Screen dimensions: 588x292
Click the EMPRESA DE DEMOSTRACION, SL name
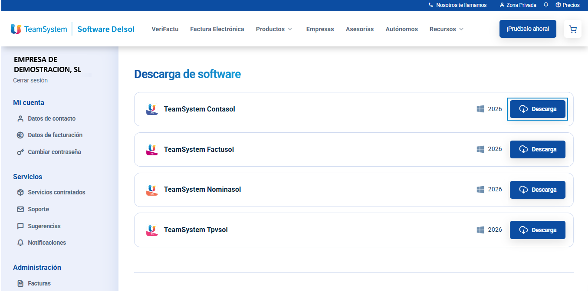pyautogui.click(x=48, y=64)
